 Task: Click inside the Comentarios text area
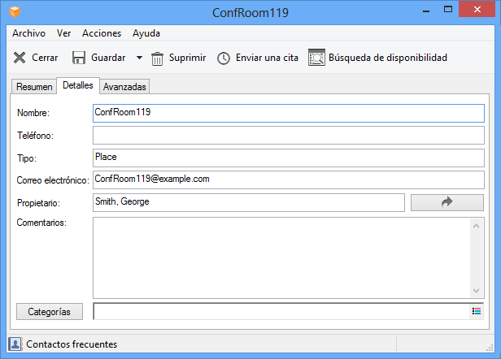[281, 257]
